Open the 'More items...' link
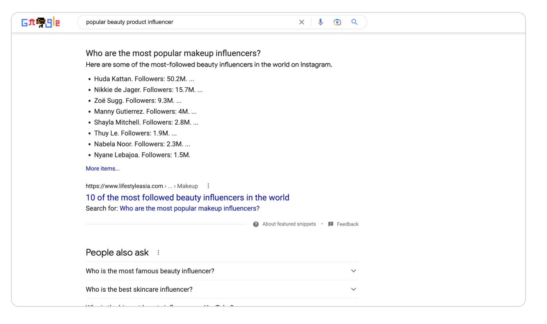Image resolution: width=547 pixels, height=324 pixels. click(x=103, y=169)
